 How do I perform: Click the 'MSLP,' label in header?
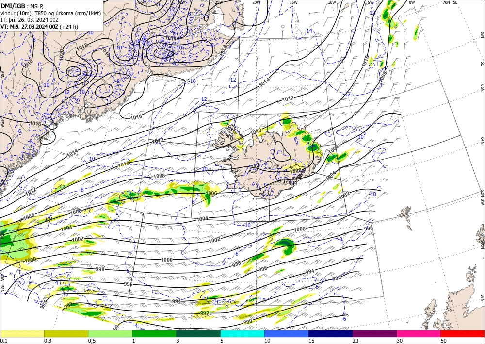pyautogui.click(x=37, y=6)
